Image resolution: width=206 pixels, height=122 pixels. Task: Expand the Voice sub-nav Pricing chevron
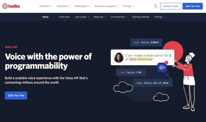[x=164, y=17]
